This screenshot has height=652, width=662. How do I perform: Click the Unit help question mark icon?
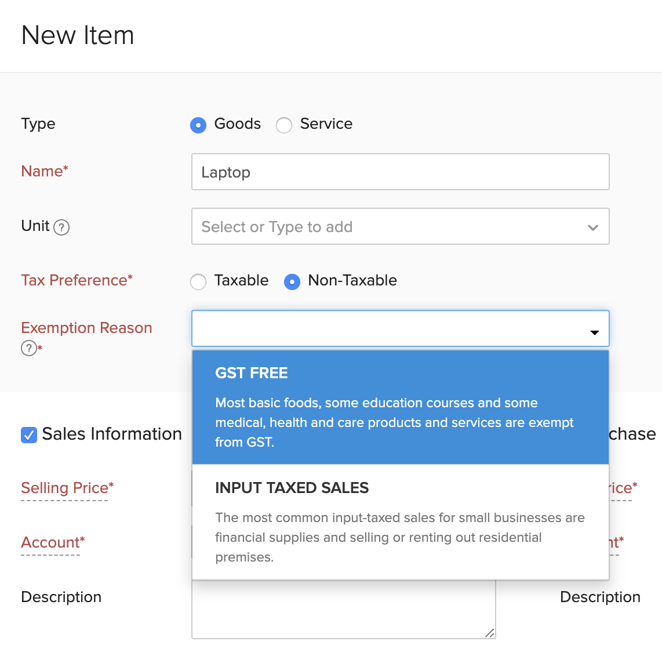(x=61, y=227)
